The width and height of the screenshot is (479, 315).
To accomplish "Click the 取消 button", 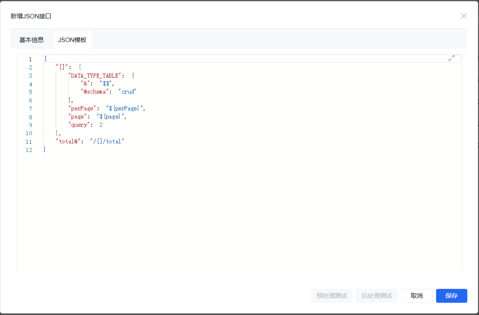I will tap(417, 296).
